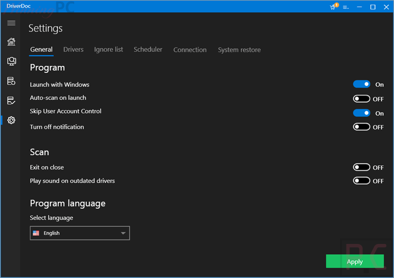Open the Ignore list tab

pos(109,49)
